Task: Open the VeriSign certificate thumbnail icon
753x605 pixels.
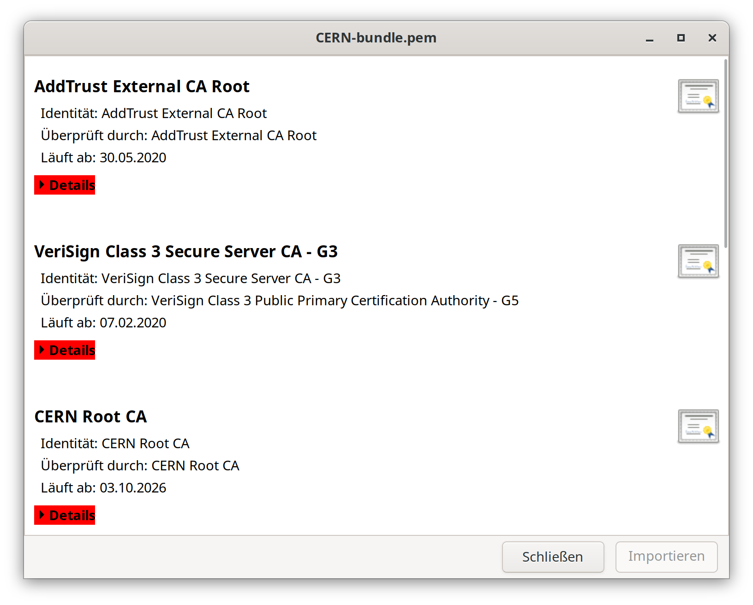Action: coord(698,261)
